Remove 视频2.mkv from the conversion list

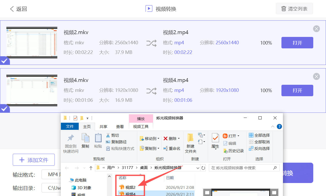coord(317,29)
